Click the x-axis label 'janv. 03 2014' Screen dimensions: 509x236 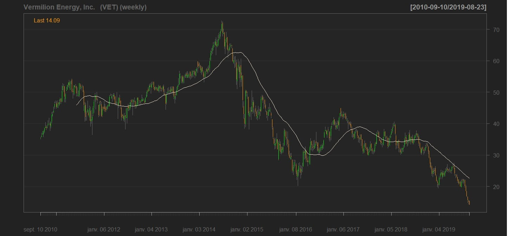pos(199,230)
